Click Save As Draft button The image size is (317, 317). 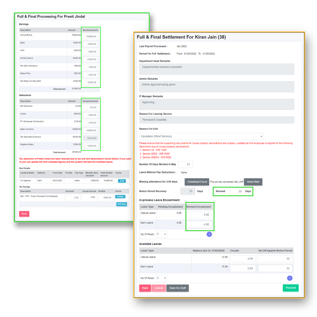tap(178, 288)
